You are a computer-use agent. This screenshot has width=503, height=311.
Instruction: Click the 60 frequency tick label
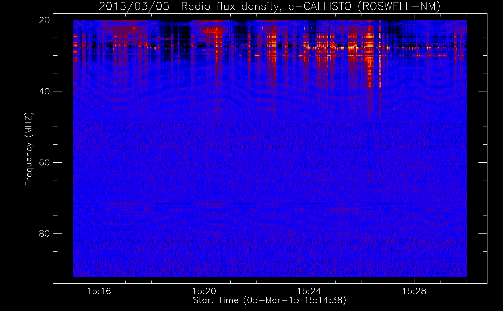45,163
